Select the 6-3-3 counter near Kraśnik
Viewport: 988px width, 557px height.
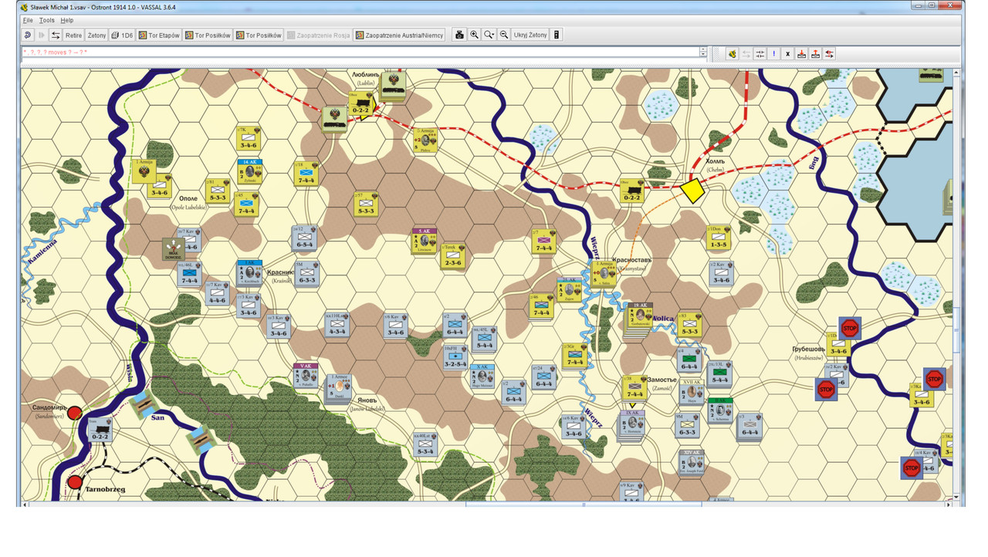coord(307,273)
